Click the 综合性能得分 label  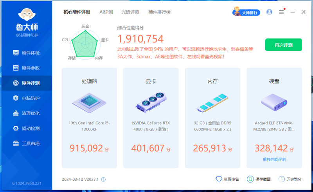tap(130, 28)
